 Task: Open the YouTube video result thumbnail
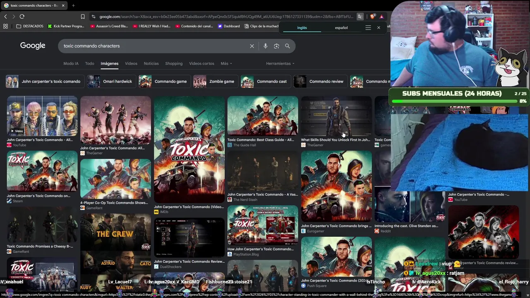[x=42, y=116]
